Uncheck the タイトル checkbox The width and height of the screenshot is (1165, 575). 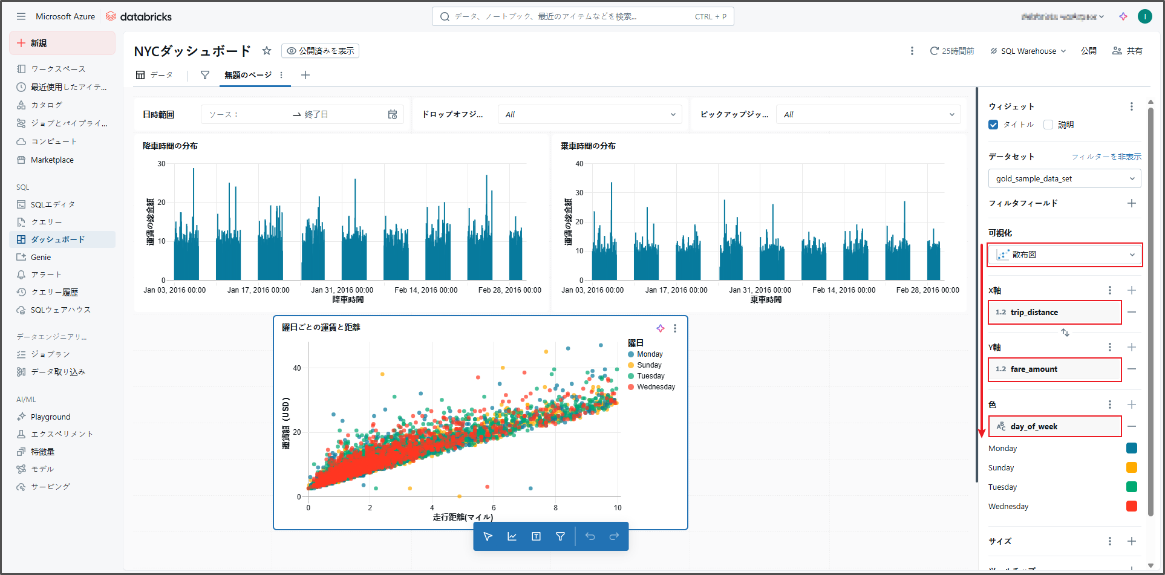[x=993, y=125]
